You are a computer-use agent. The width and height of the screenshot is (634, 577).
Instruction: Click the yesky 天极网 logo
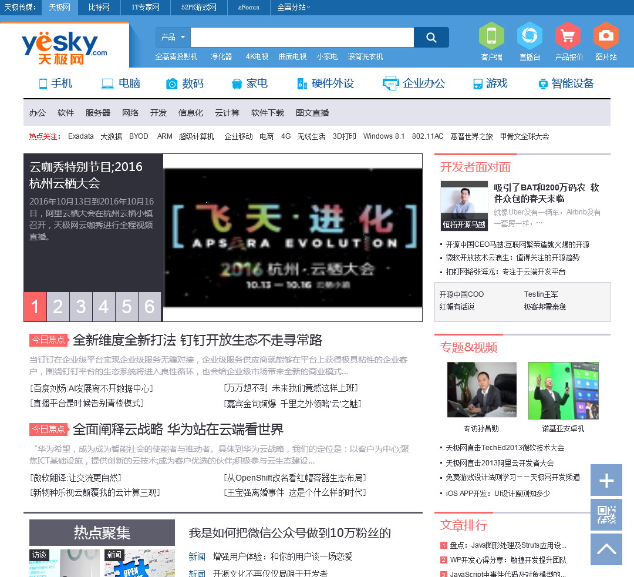[x=65, y=48]
